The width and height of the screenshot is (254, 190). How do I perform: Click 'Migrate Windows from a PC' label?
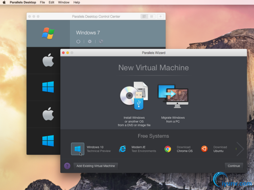click(x=173, y=120)
